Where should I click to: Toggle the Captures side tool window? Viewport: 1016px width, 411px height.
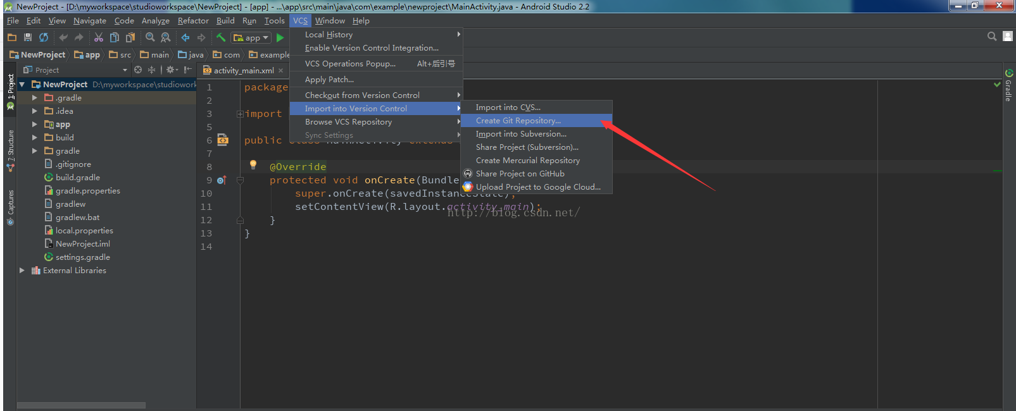point(10,207)
